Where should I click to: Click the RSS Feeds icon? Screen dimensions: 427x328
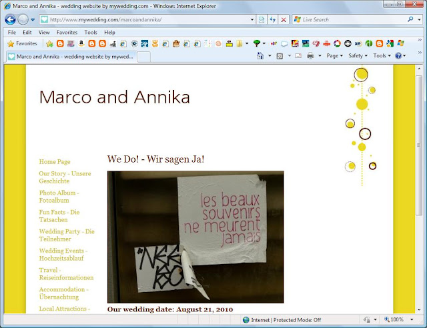pyautogui.click(x=280, y=56)
